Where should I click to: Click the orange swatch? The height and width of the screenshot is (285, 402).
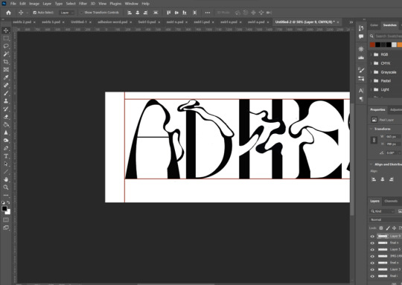pos(400,45)
